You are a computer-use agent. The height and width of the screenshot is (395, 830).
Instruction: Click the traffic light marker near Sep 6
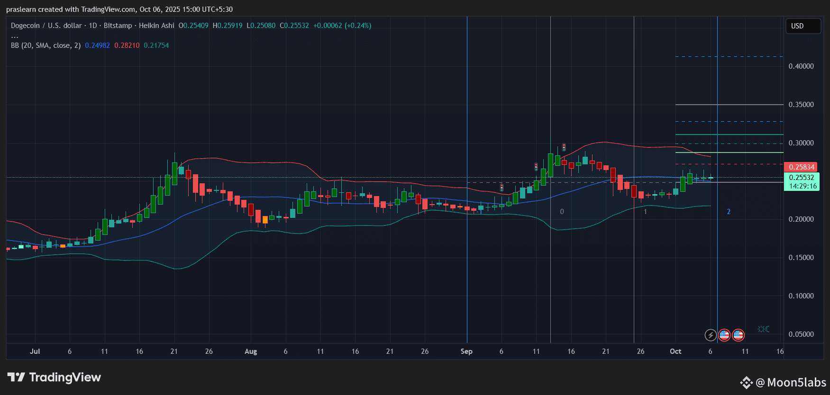(502, 188)
